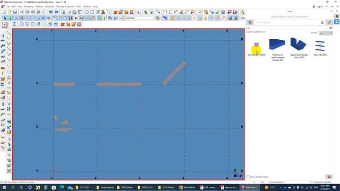The image size is (340, 191).
Task: Open the Analysis menu
Action: (x=39, y=6)
